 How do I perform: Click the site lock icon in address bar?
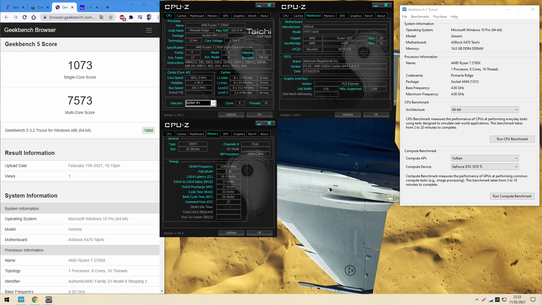pyautogui.click(x=45, y=17)
